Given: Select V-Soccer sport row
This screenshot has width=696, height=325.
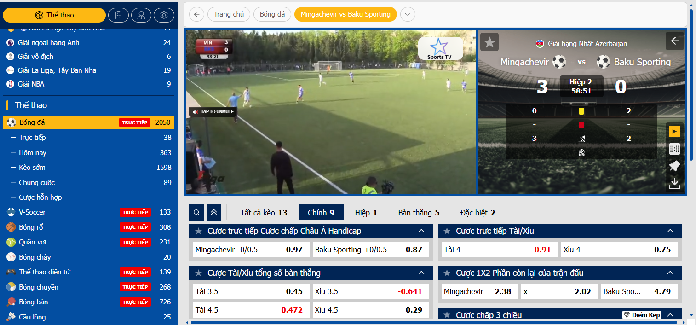Looking at the screenshot, I should [x=89, y=212].
